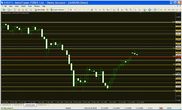Switch chart to Line Chart mode
This screenshot has width=182, height=110.
122,10
